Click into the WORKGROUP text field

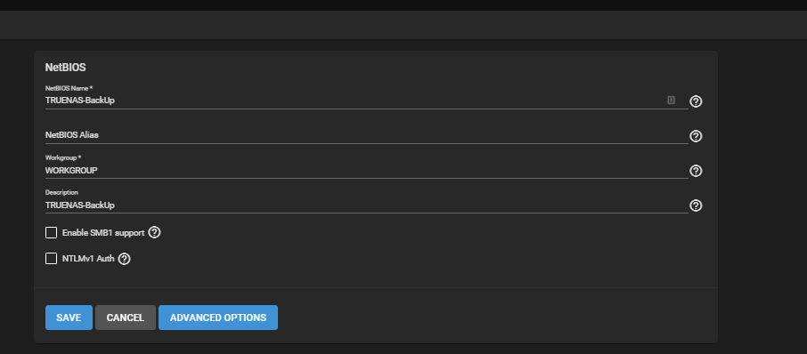click(366, 170)
